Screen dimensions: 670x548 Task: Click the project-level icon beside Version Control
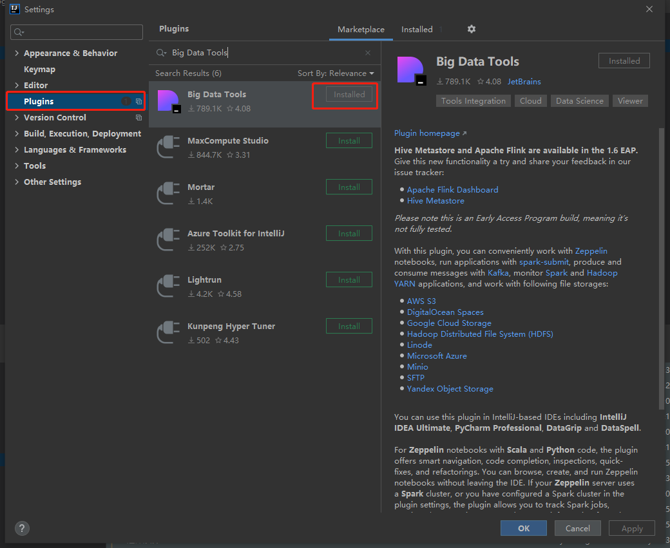139,117
